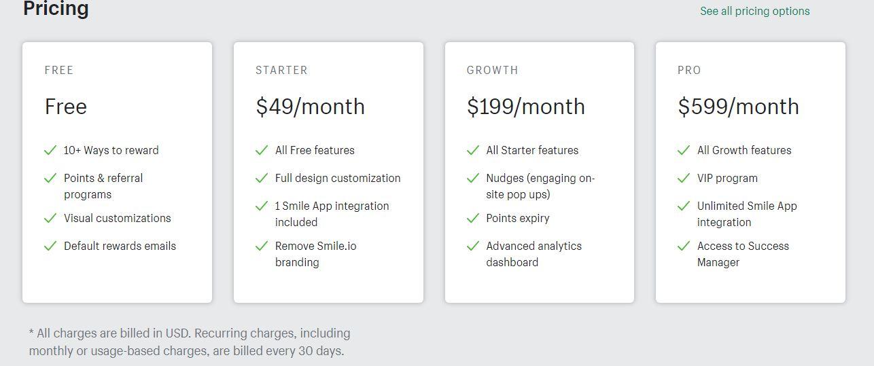874x366 pixels.
Task: Click checkmark next to Unlimited Smile App integration
Action: click(x=684, y=206)
